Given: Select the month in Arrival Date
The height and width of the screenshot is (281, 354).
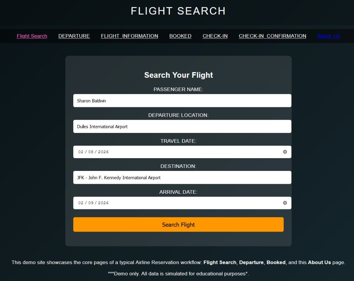Looking at the screenshot, I should click(x=81, y=203).
